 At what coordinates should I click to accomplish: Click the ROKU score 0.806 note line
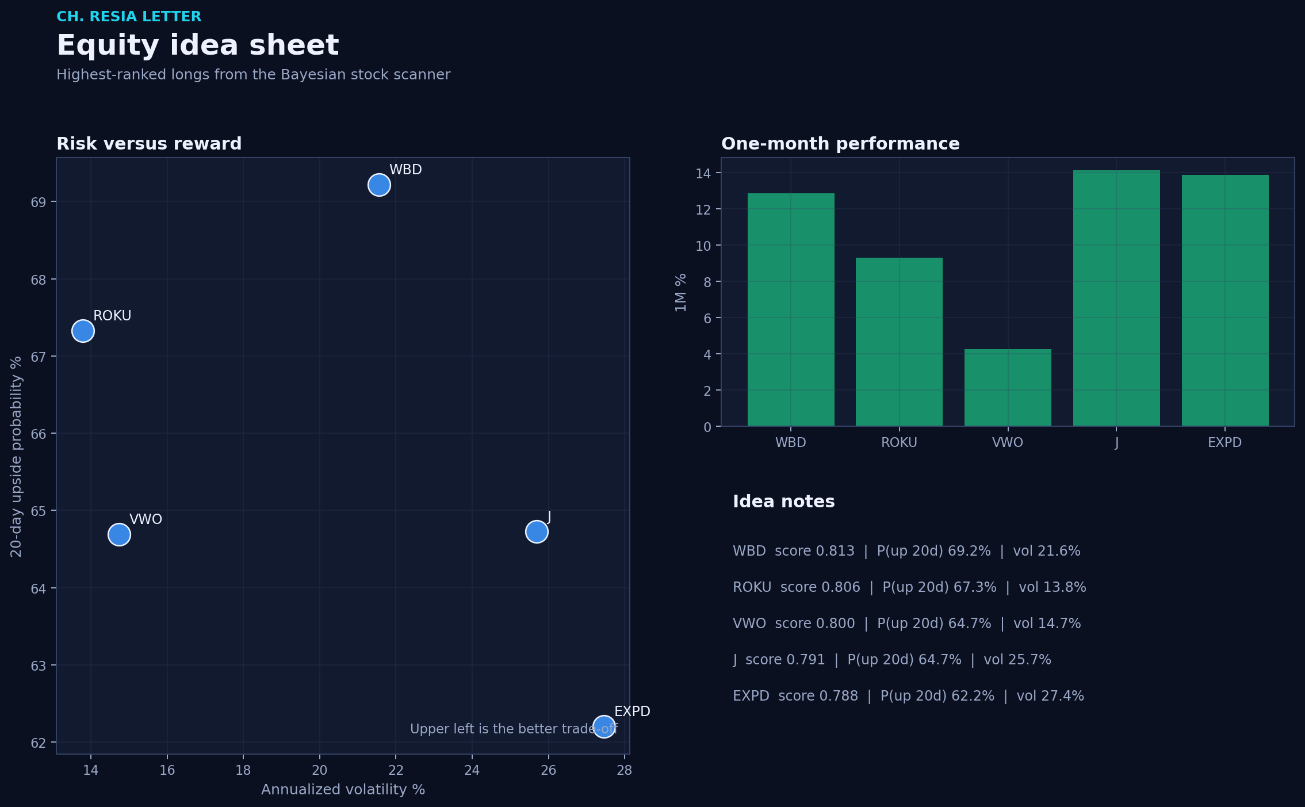pos(909,587)
